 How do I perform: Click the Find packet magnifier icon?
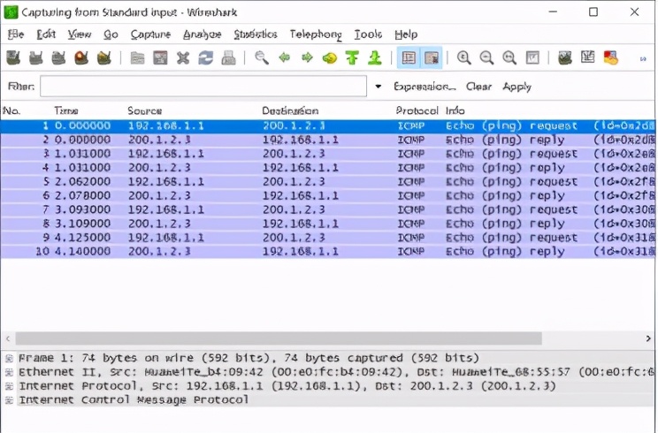(261, 58)
